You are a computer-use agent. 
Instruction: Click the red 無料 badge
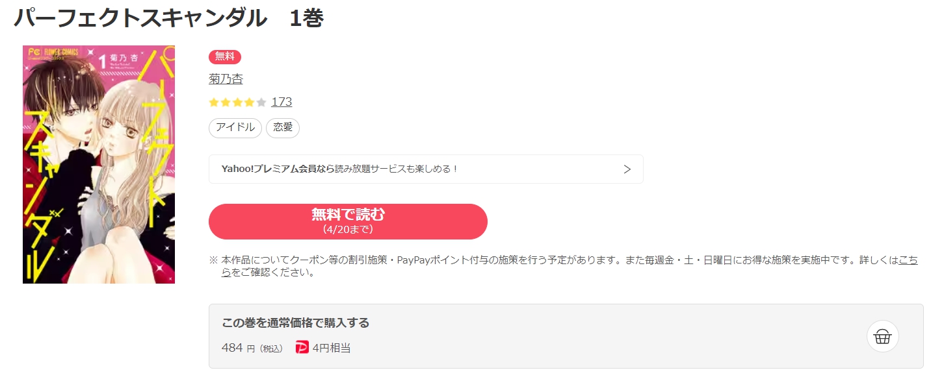[225, 56]
